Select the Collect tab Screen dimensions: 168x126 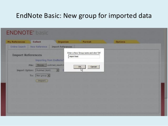tap(37, 42)
